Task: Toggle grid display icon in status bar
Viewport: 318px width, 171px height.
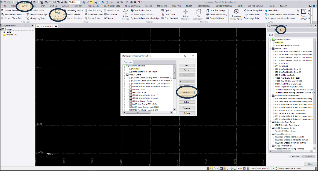Action: [225, 168]
